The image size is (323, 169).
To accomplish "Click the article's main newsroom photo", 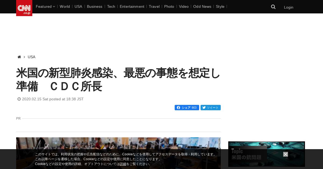I will 118,153.
